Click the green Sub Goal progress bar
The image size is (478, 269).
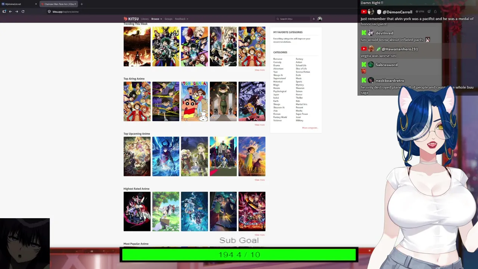(239, 254)
